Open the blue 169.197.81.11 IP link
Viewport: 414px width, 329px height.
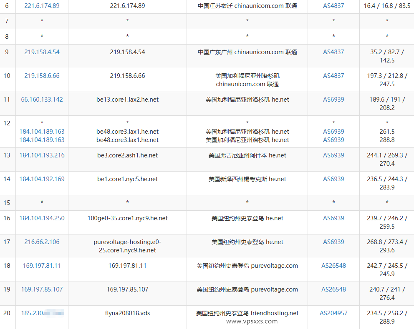pos(42,266)
